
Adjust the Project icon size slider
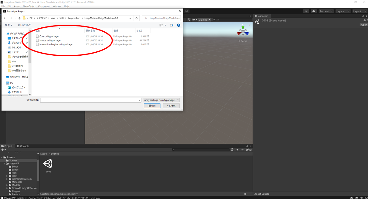tap(245, 194)
